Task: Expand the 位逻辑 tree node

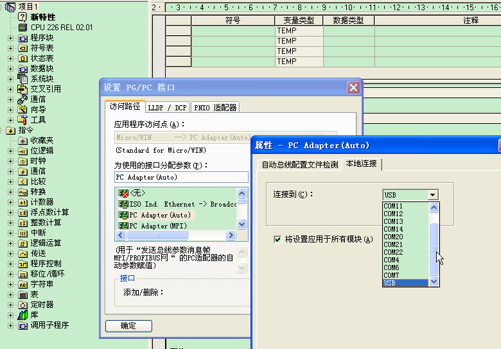Action: point(10,151)
